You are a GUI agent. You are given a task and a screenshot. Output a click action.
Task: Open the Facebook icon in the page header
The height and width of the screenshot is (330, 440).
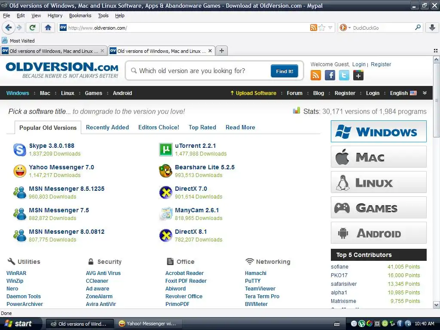[x=330, y=75]
